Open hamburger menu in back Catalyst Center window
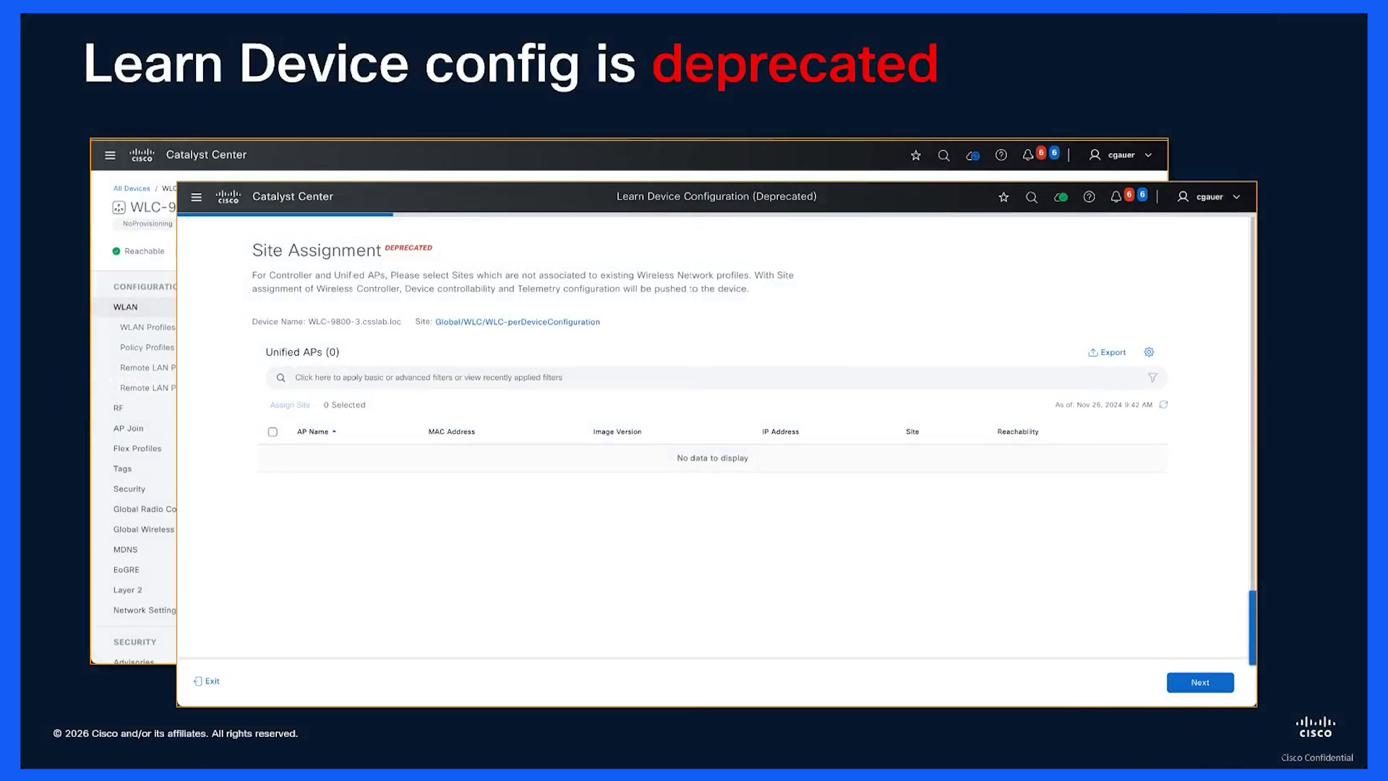Image resolution: width=1388 pixels, height=781 pixels. tap(110, 155)
